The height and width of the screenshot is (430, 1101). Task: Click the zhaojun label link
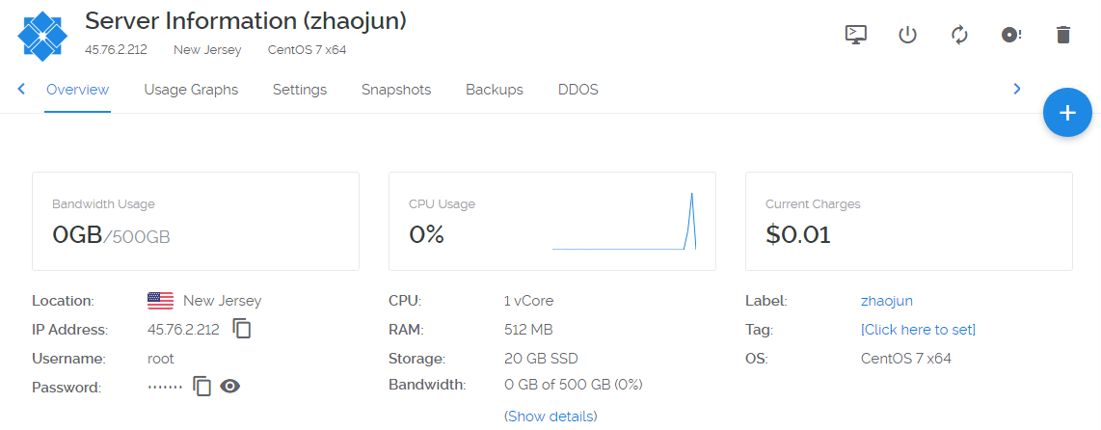point(887,301)
